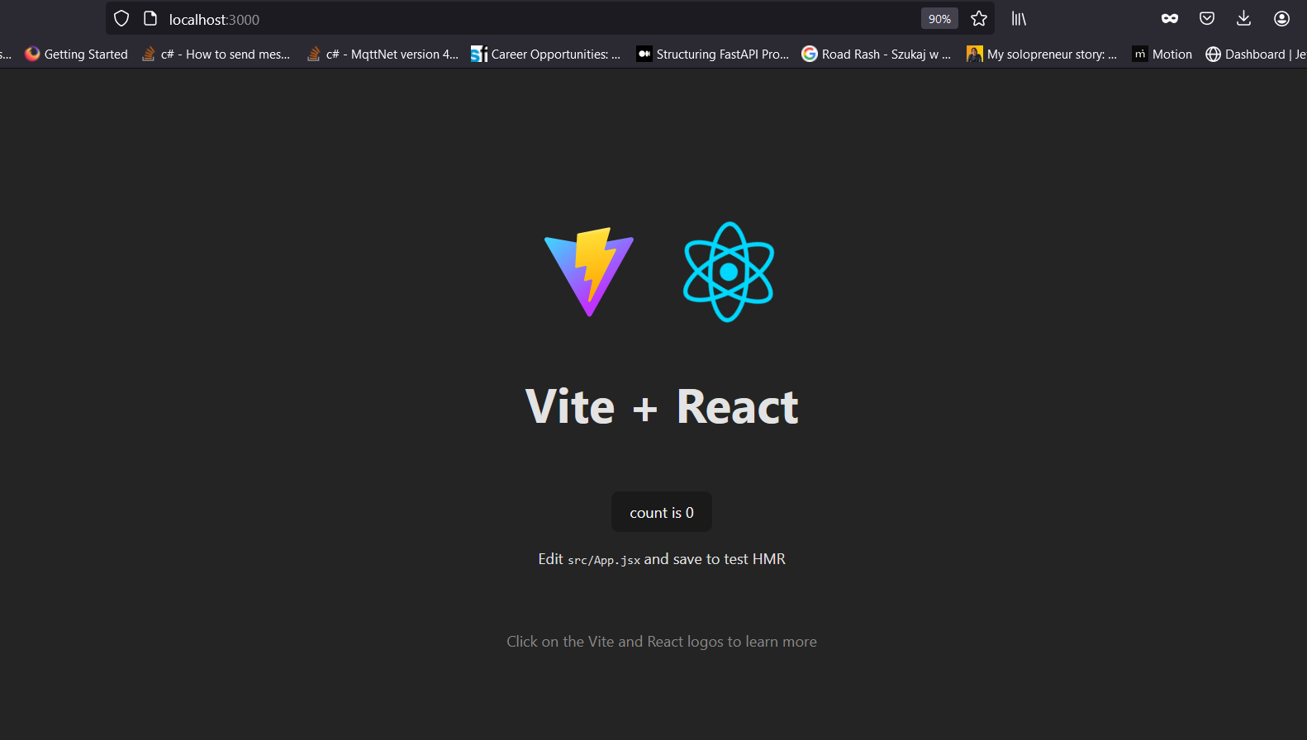
Task: Click the tracking protection shield icon
Action: click(x=121, y=18)
